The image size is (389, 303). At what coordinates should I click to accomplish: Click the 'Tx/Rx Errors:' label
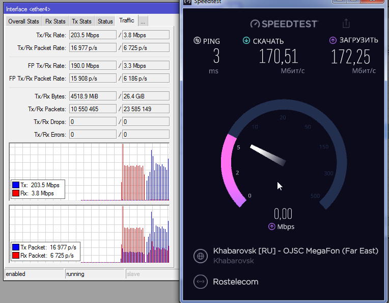(x=50, y=135)
